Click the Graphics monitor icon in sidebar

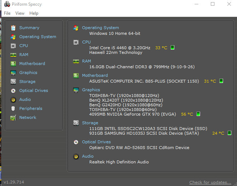[x=13, y=73]
